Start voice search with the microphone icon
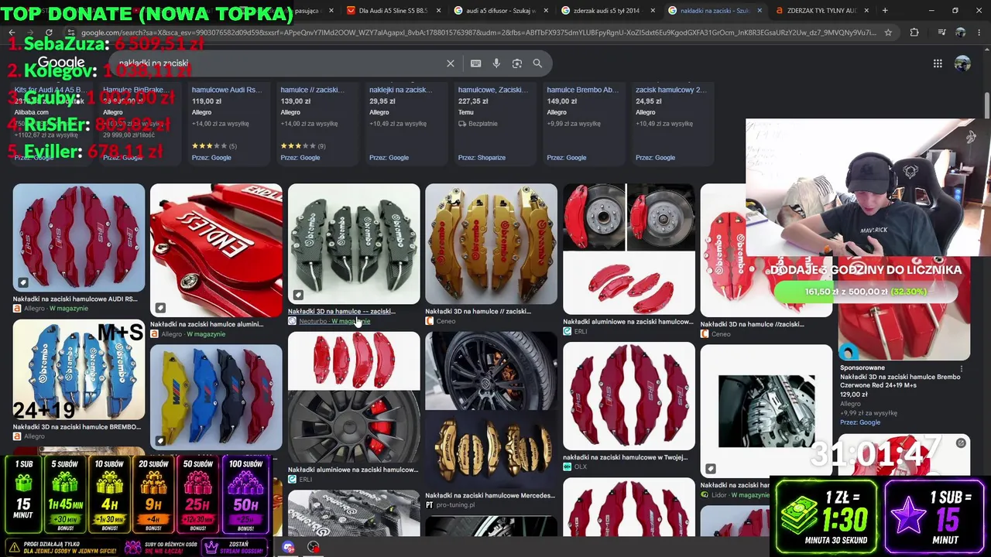Screen dimensions: 991x557 pyautogui.click(x=496, y=63)
